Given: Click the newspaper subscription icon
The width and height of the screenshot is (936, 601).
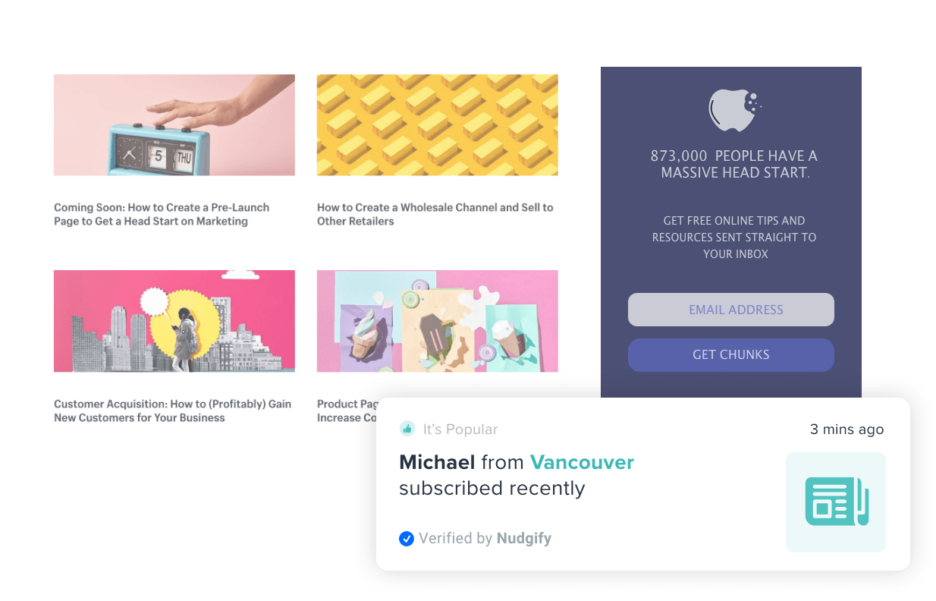Looking at the screenshot, I should [836, 502].
